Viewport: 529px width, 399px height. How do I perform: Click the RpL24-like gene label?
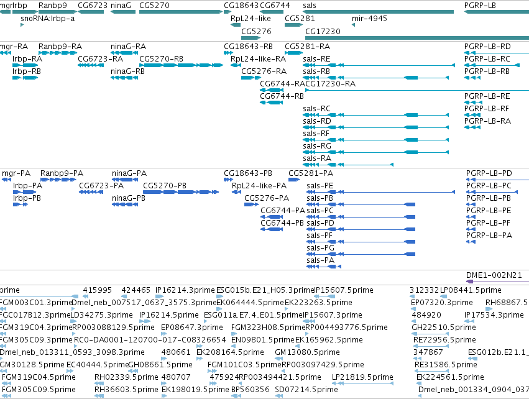pos(251,18)
